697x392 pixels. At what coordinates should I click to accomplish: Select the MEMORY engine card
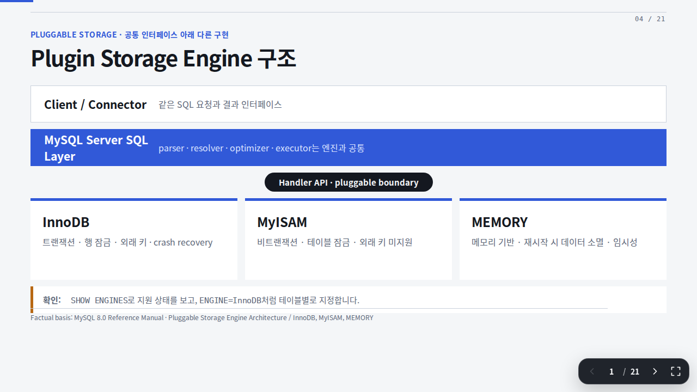(563, 239)
